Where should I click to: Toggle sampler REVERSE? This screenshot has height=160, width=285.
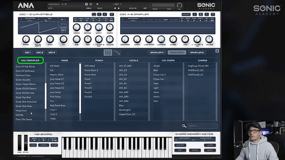(173, 20)
